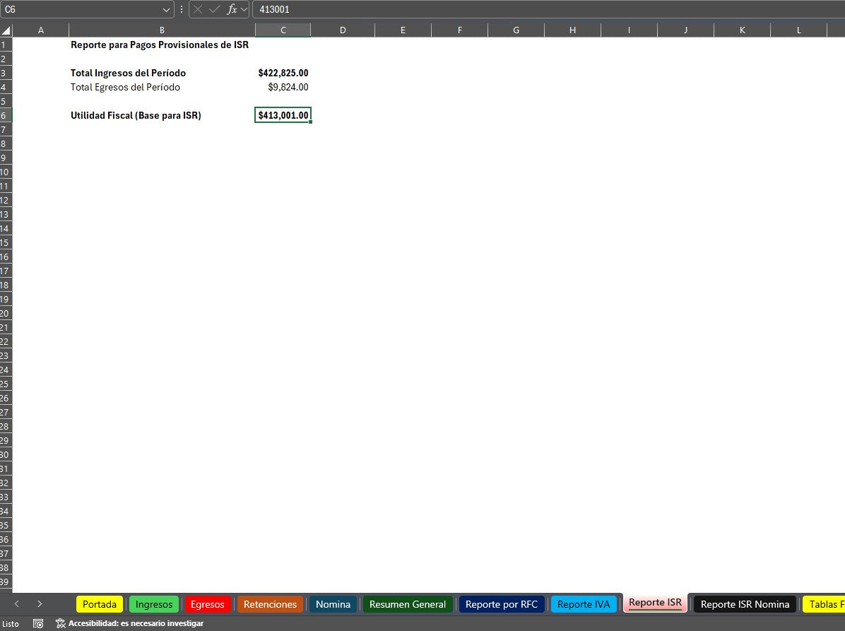Click the Select All corner triangle
The image size is (845, 631).
pyautogui.click(x=6, y=30)
